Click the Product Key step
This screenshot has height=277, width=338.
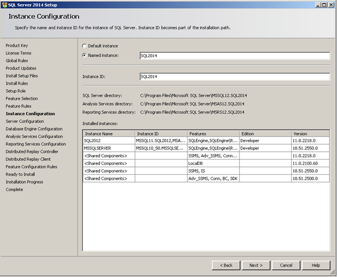click(x=17, y=45)
